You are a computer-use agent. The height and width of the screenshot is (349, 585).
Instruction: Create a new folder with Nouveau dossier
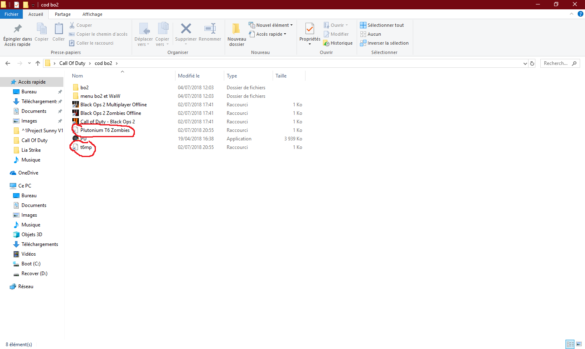coord(236,34)
